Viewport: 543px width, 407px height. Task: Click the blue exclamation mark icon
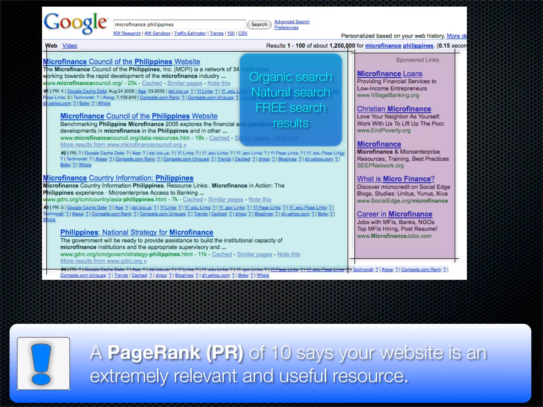[x=43, y=363]
